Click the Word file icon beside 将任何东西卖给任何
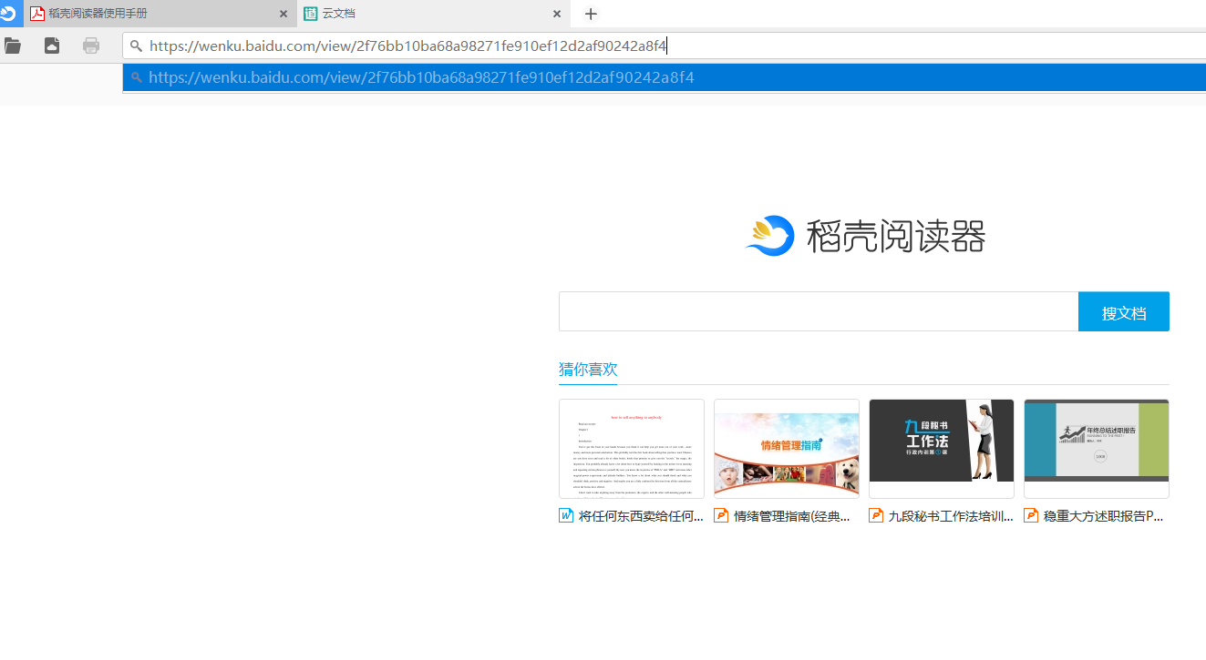The height and width of the screenshot is (660, 1206). [566, 516]
